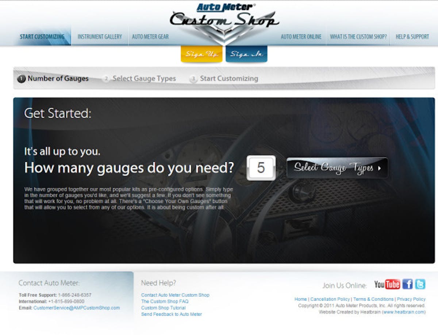Select step 2 Select Gauge Types
Screen dimensions: 438x335
click(x=144, y=78)
